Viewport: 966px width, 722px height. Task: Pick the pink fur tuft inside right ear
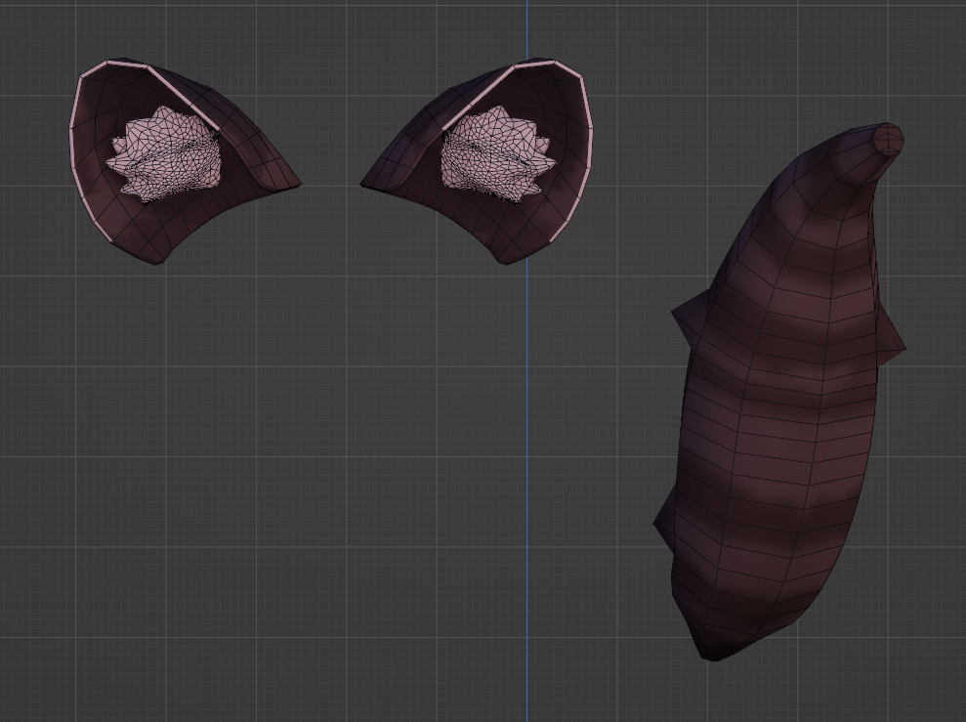click(498, 154)
